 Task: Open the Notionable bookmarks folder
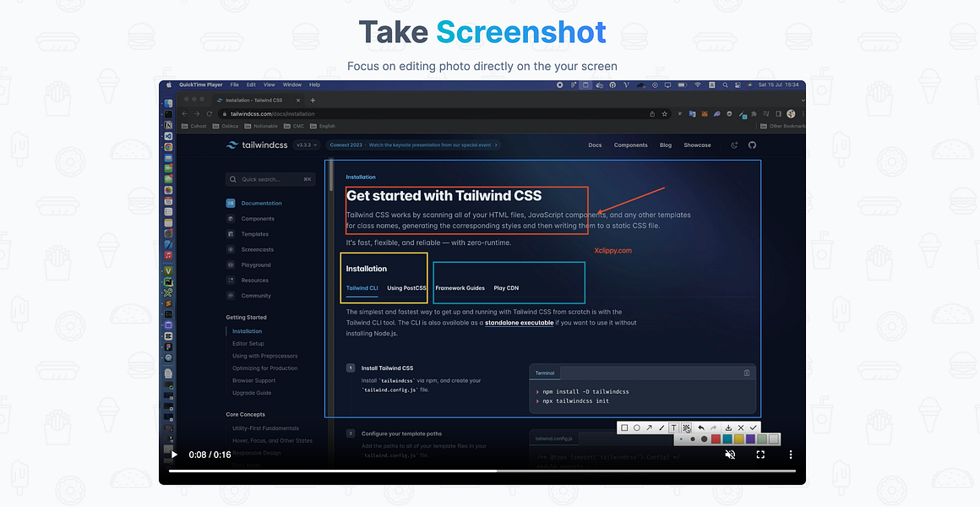(262, 126)
